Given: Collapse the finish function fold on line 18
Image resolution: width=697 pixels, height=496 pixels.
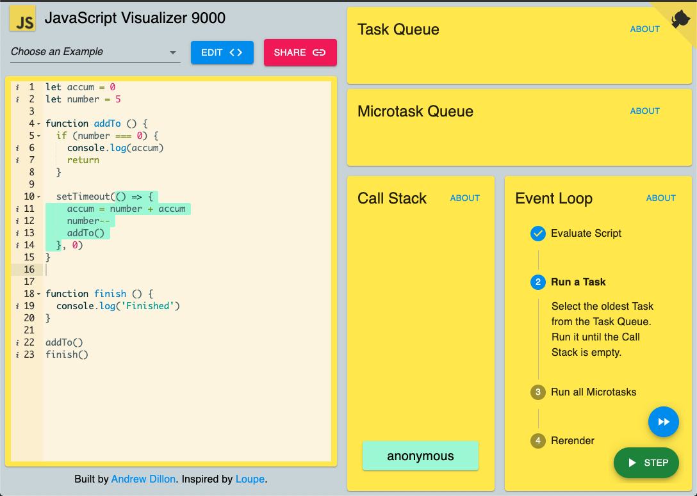Looking at the screenshot, I should (38, 294).
